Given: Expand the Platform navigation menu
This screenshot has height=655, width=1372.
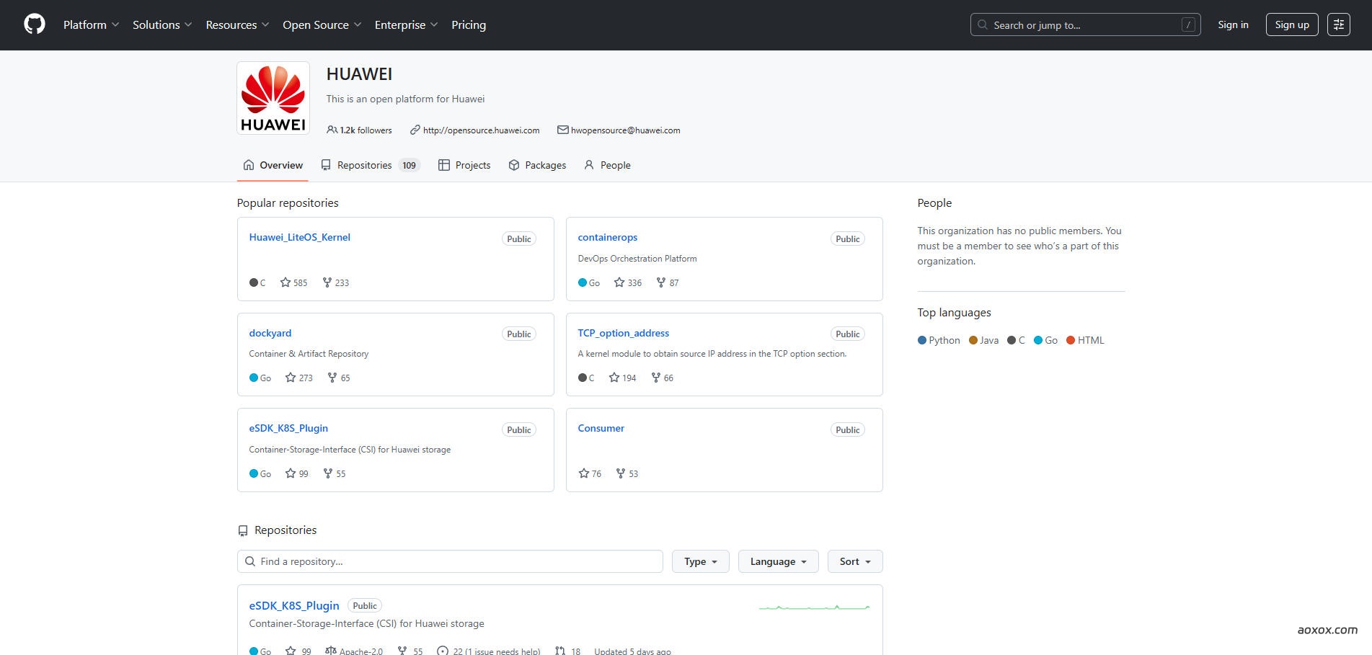Looking at the screenshot, I should [x=91, y=24].
